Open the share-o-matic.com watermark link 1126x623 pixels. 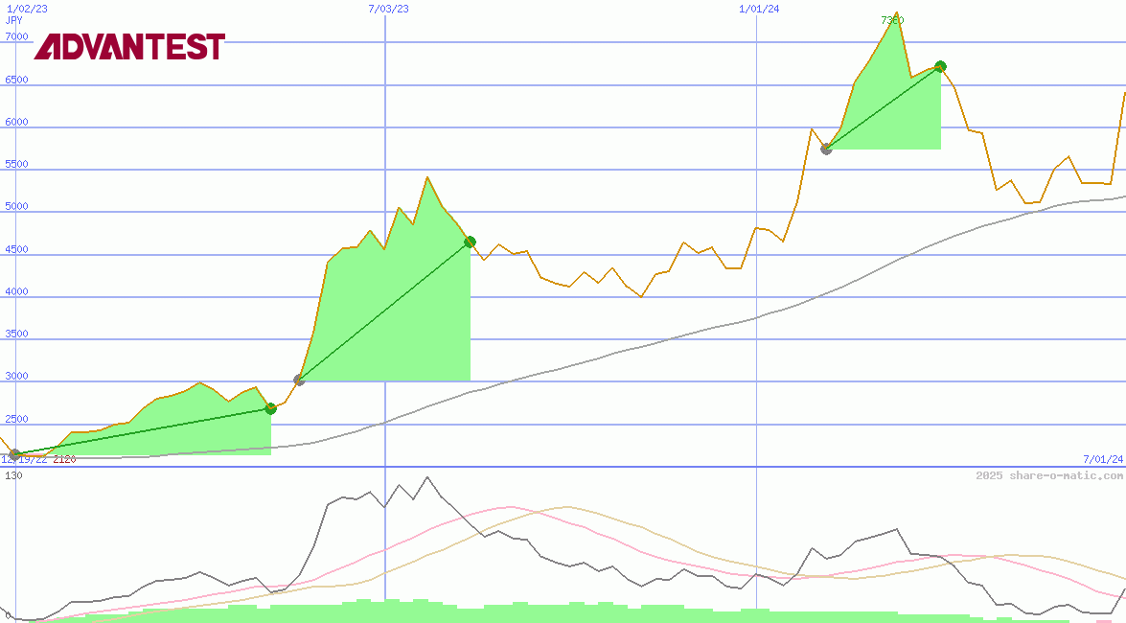click(1049, 475)
